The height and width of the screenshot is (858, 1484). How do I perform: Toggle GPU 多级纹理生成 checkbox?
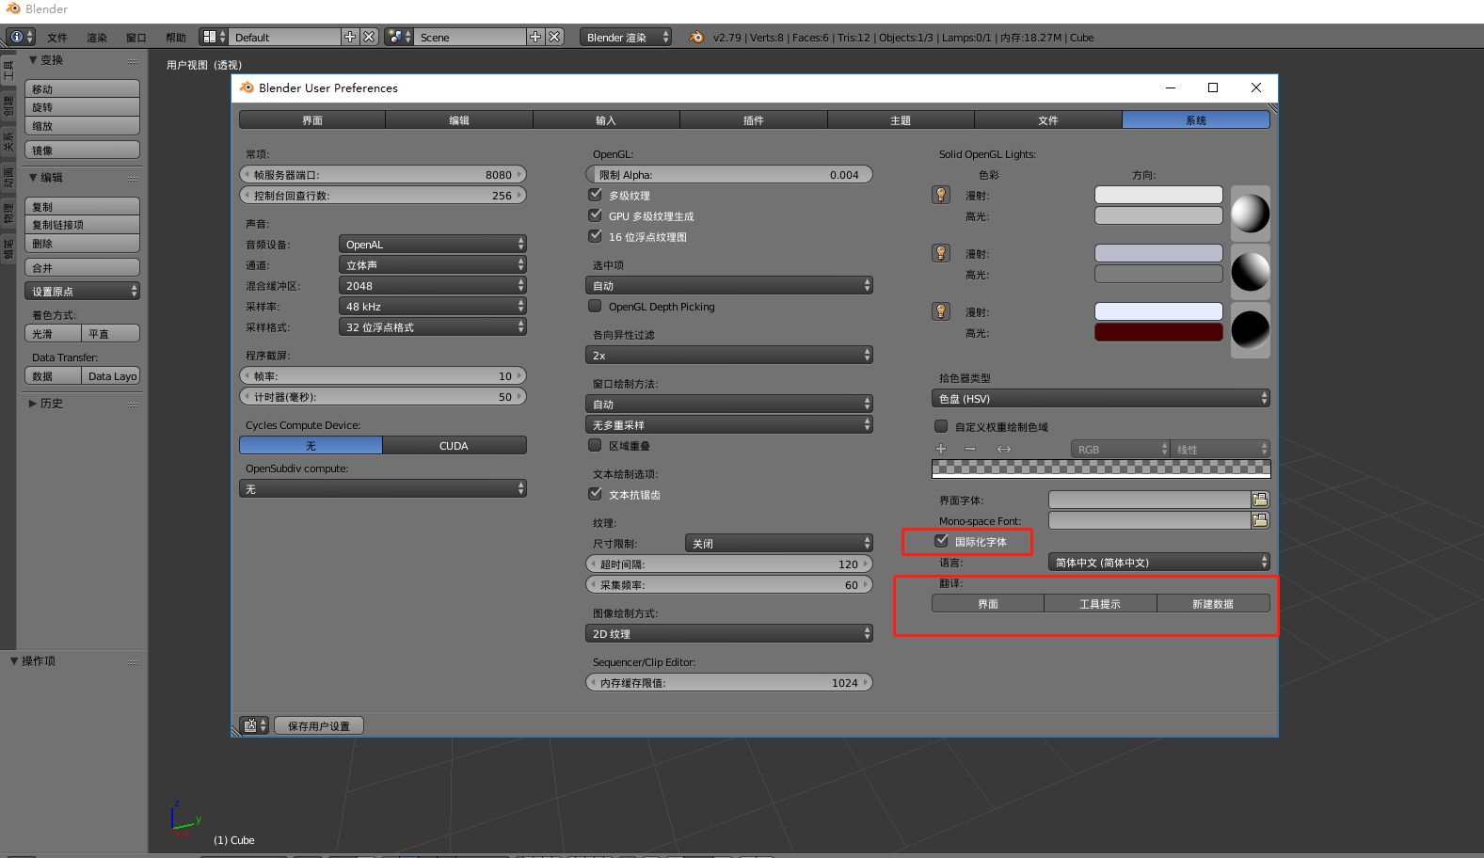coord(595,215)
